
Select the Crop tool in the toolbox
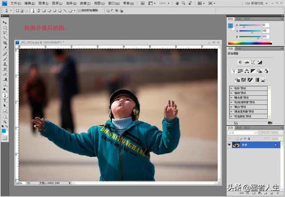click(x=5, y=43)
